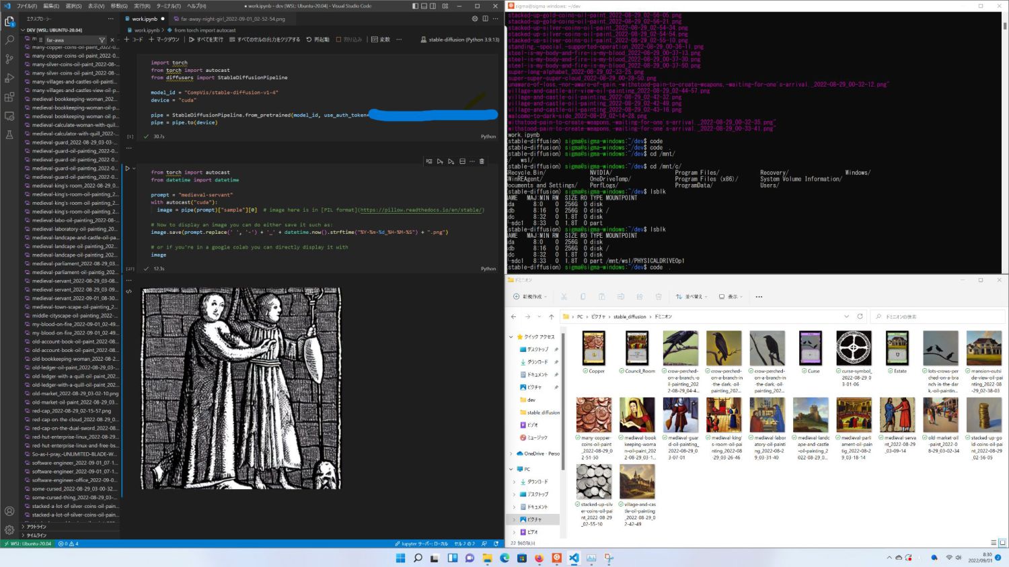The image size is (1009, 567).
Task: Open the Windows Start button
Action: 400,558
